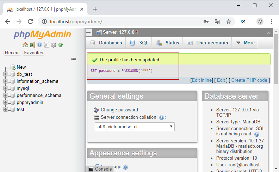The image size is (279, 172).
Task: Expand the phpmyadmin database node
Action: (x=6, y=102)
